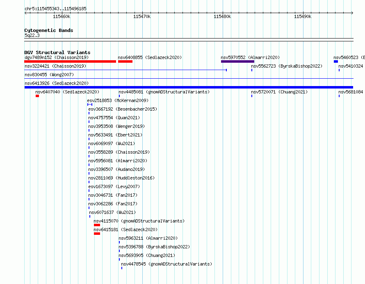Image resolution: width=365 pixels, height=284 pixels.
Task: Select the red nsv6407040 variant bar
Action: [x=37, y=96]
